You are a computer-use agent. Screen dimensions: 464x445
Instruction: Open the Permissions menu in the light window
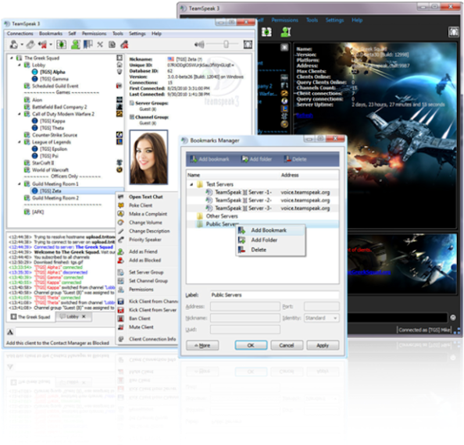click(94, 34)
